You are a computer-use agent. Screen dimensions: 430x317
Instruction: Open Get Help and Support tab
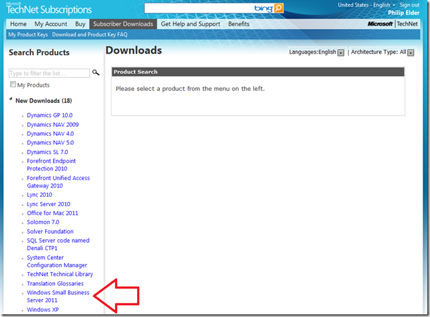190,24
